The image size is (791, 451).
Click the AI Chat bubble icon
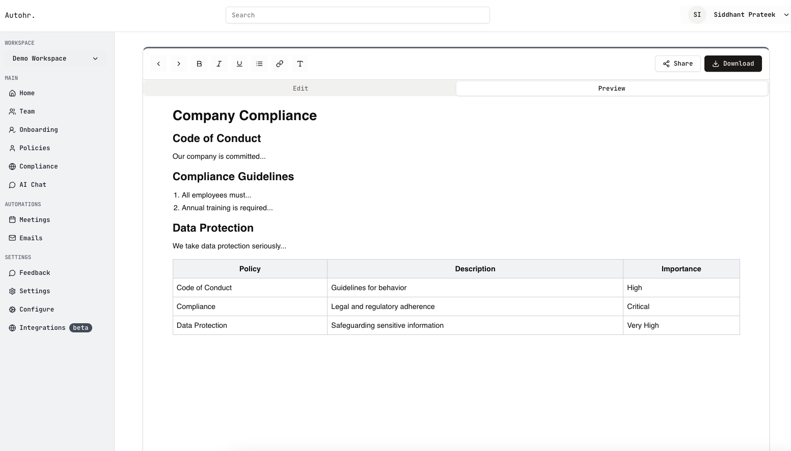pos(12,185)
